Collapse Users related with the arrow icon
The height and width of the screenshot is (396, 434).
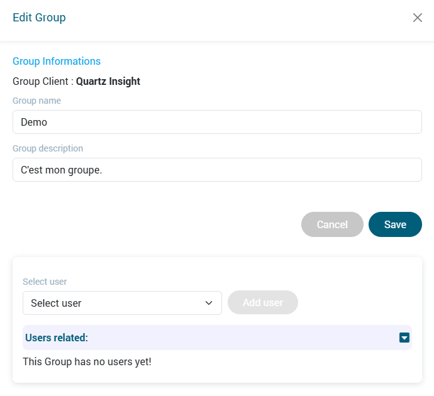coord(404,338)
